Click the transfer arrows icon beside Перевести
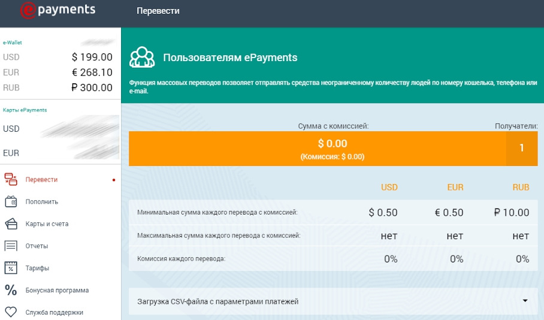This screenshot has width=544, height=320. (x=11, y=179)
